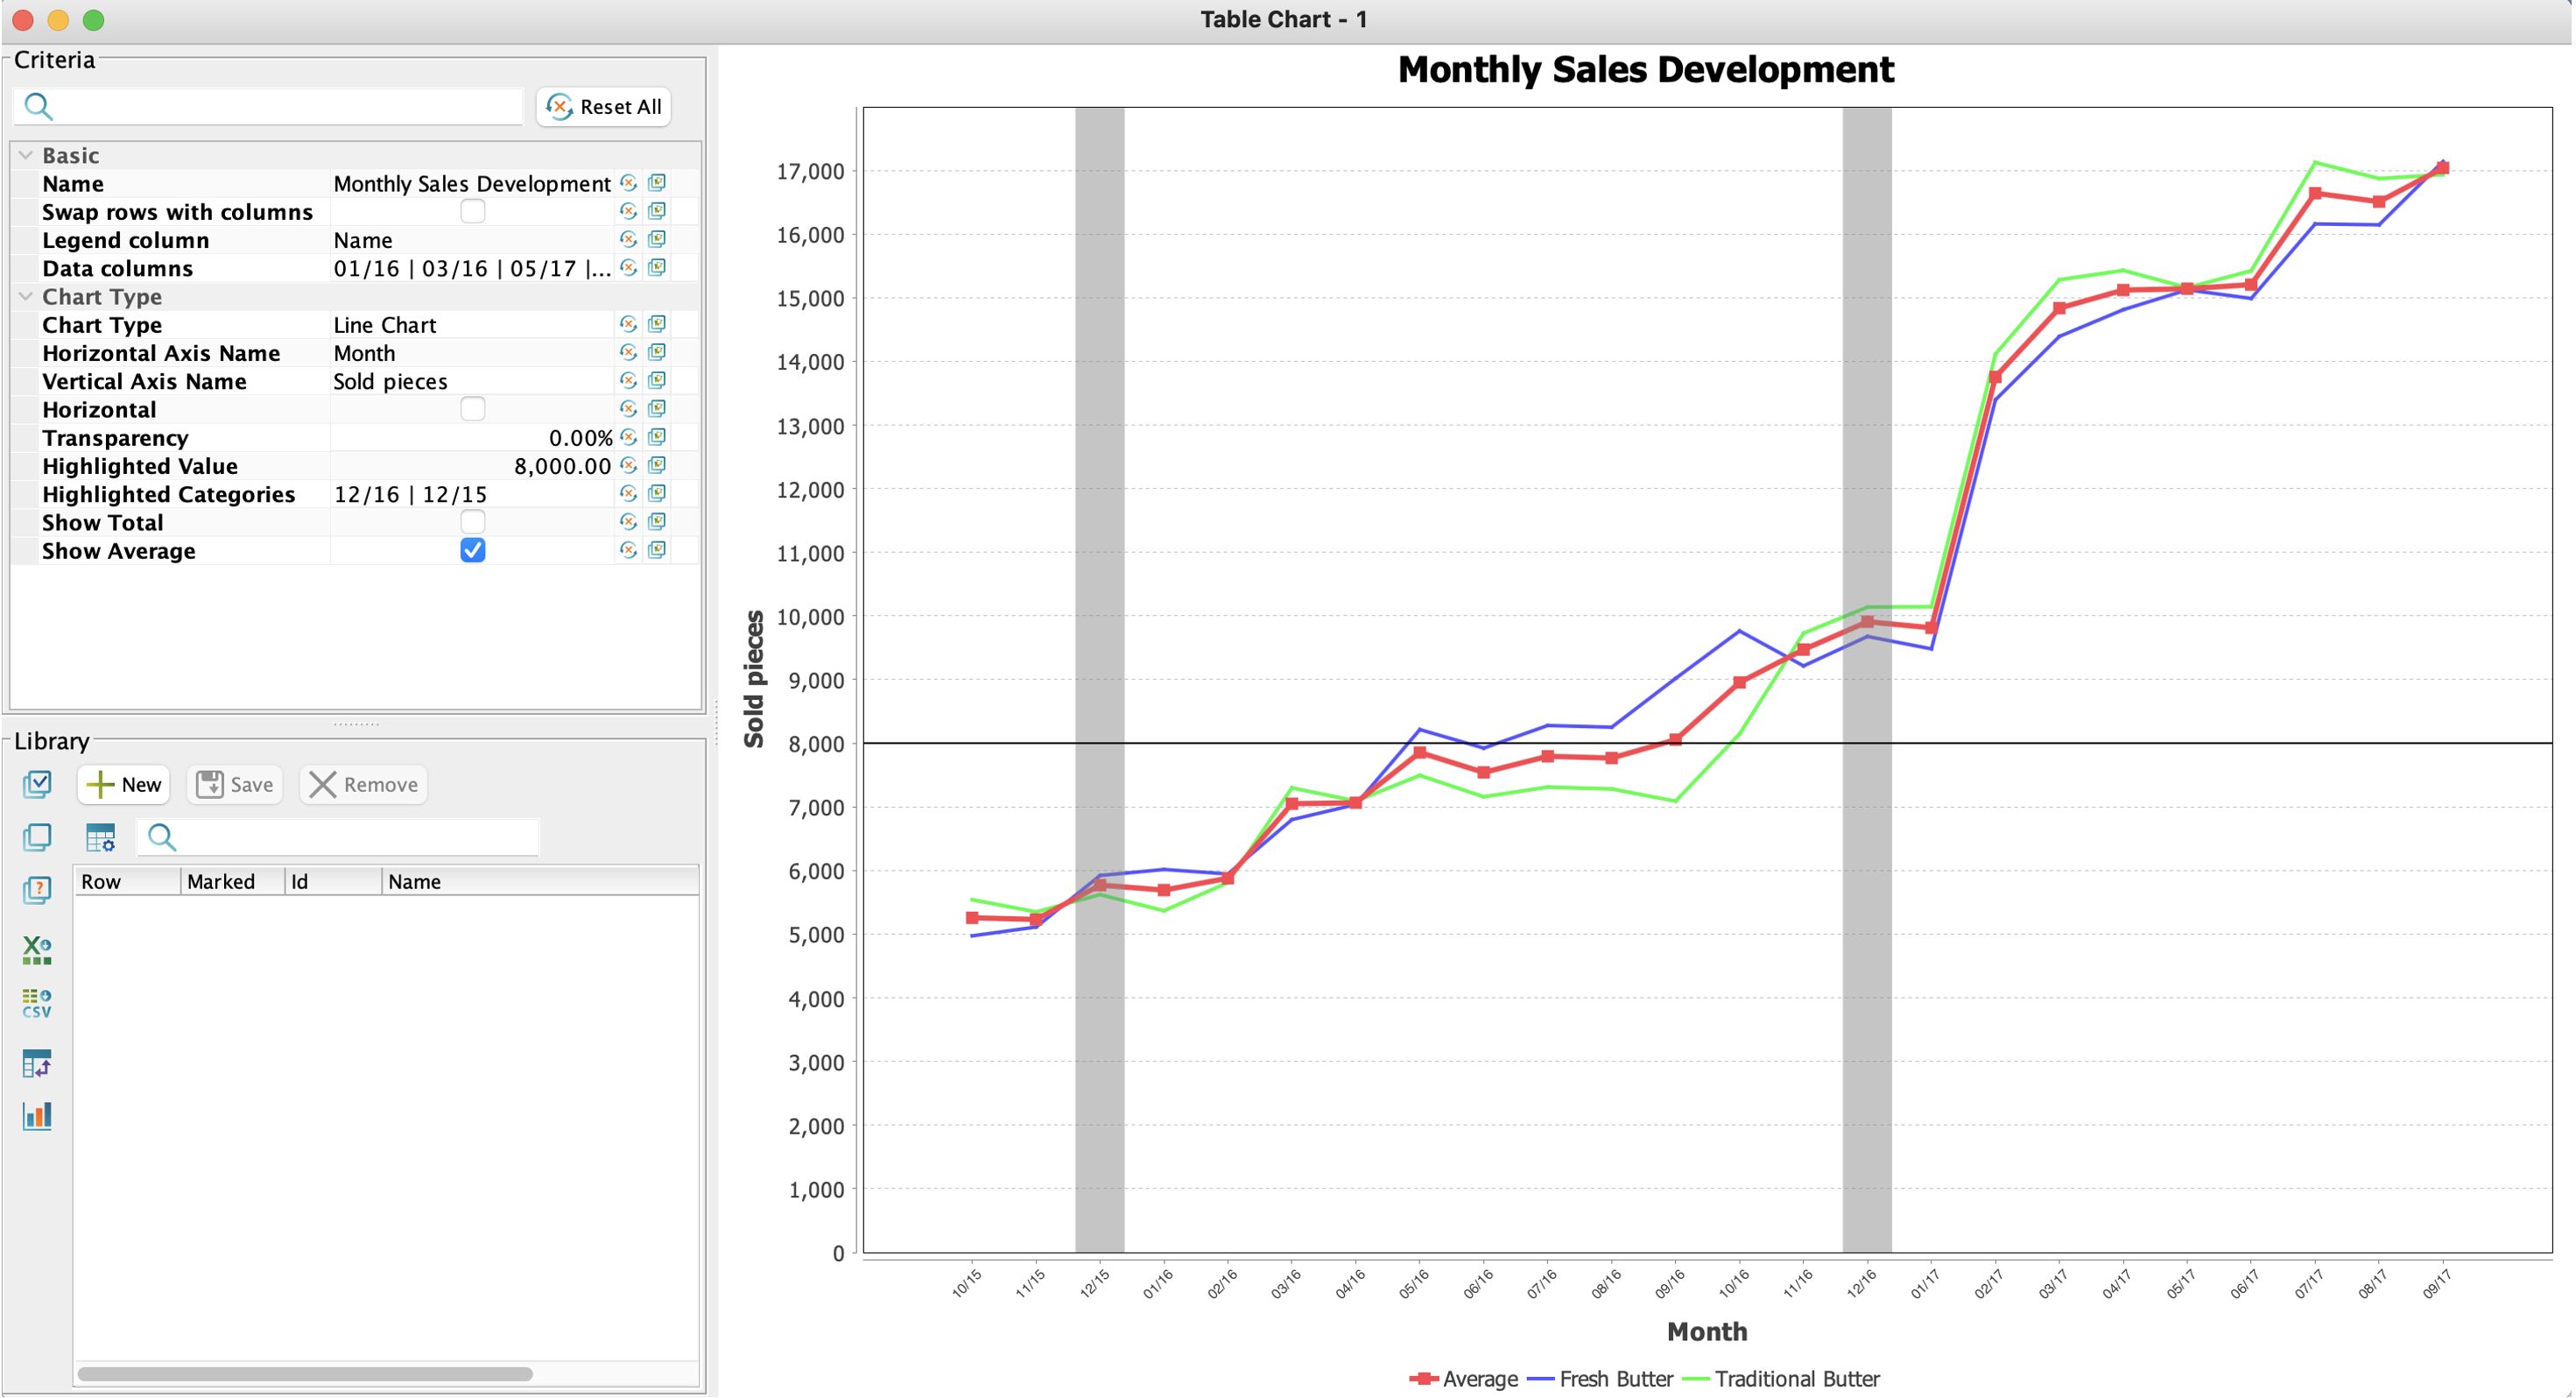Uncheck the Show Average checkbox
This screenshot has width=2576, height=1398.
pos(472,549)
